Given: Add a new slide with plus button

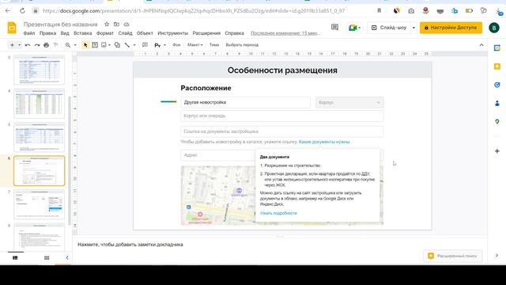Looking at the screenshot, I should [12, 45].
